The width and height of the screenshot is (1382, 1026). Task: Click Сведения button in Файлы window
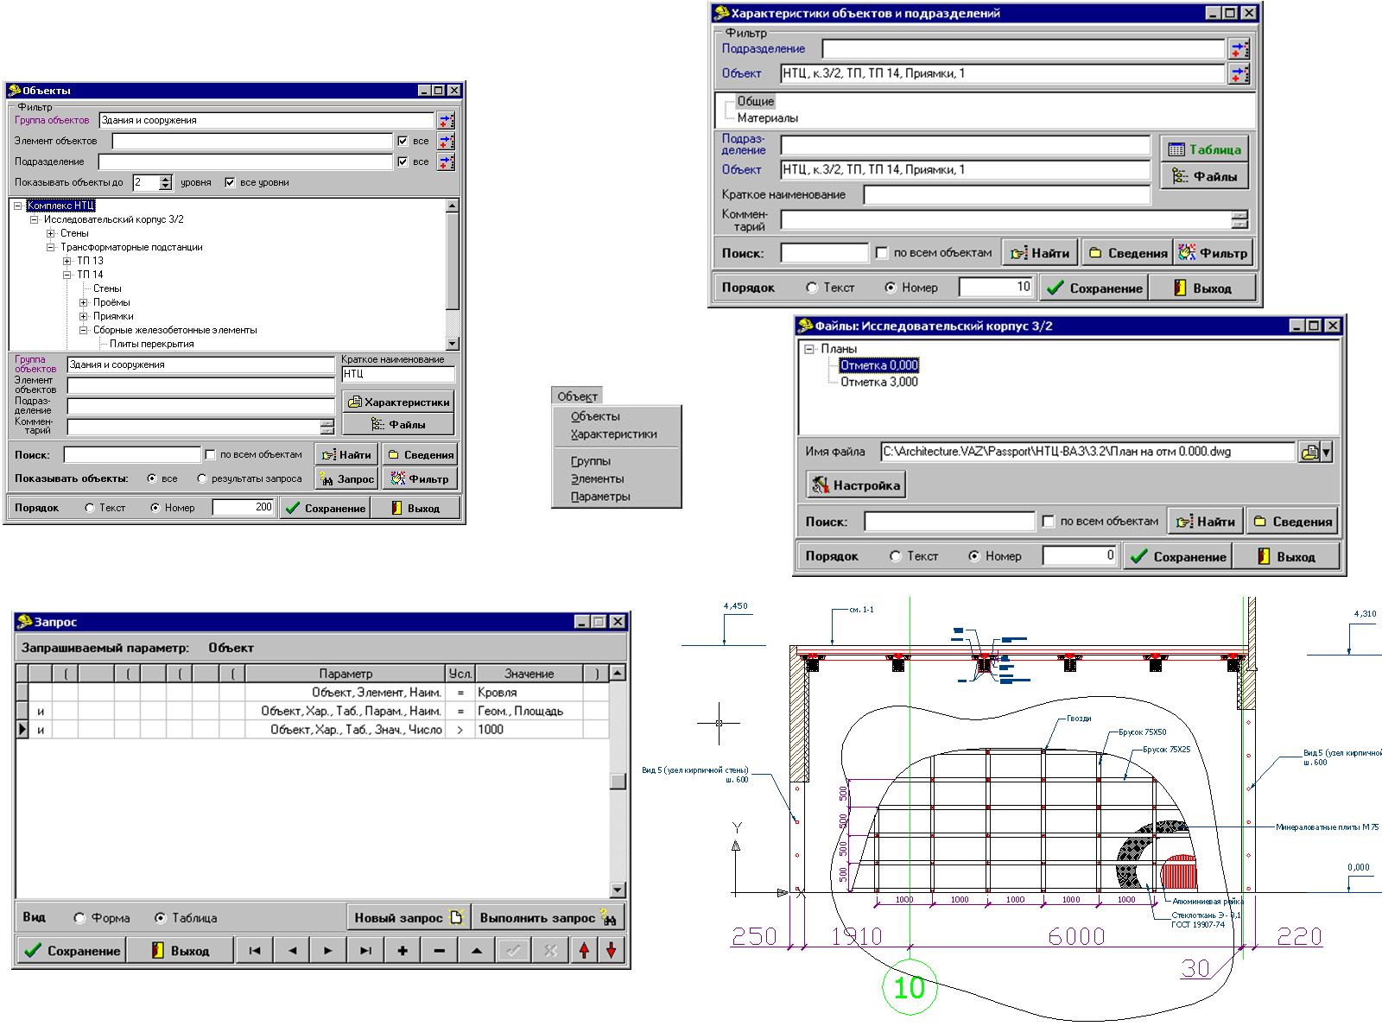tap(1293, 522)
